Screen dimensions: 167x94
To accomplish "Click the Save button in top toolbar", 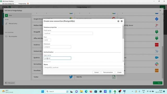I will [x=162, y=7].
